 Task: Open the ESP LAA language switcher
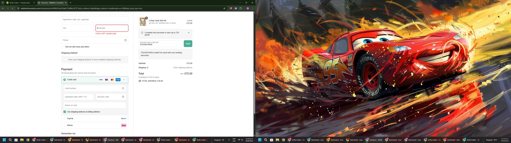(x=234, y=140)
